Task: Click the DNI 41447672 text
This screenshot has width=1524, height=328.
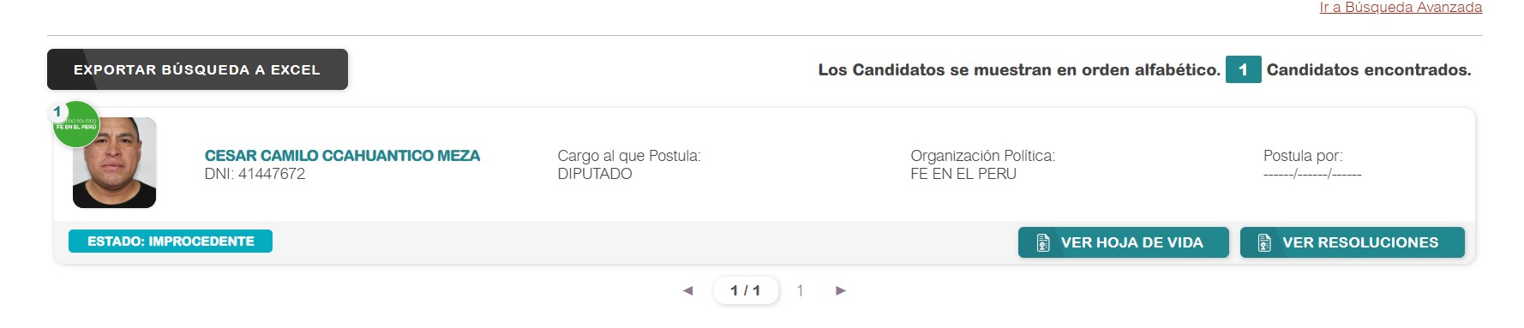Action: point(255,174)
